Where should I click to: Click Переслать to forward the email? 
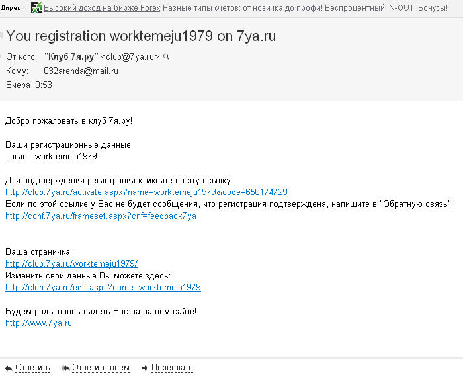click(x=172, y=368)
